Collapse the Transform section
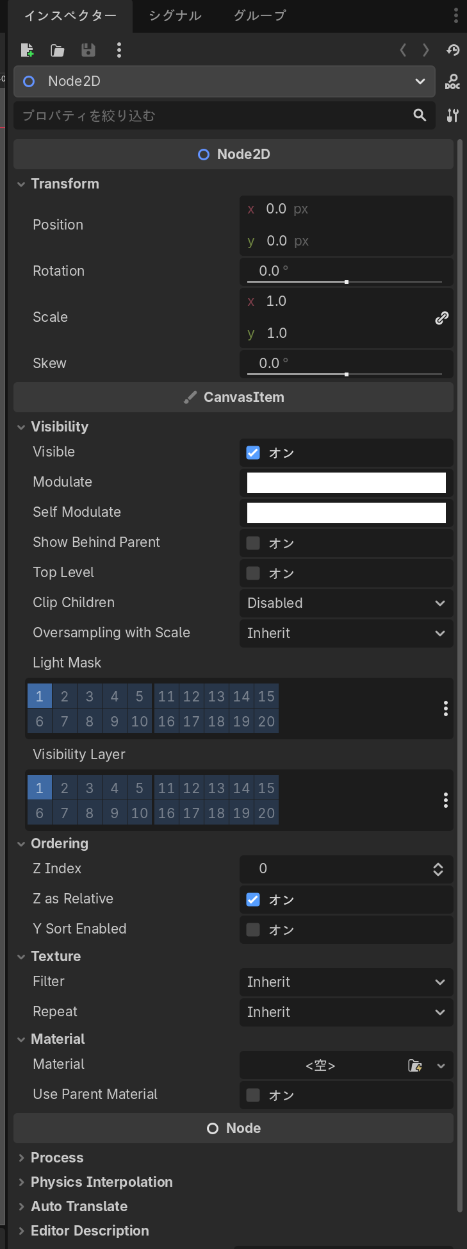 click(x=21, y=184)
